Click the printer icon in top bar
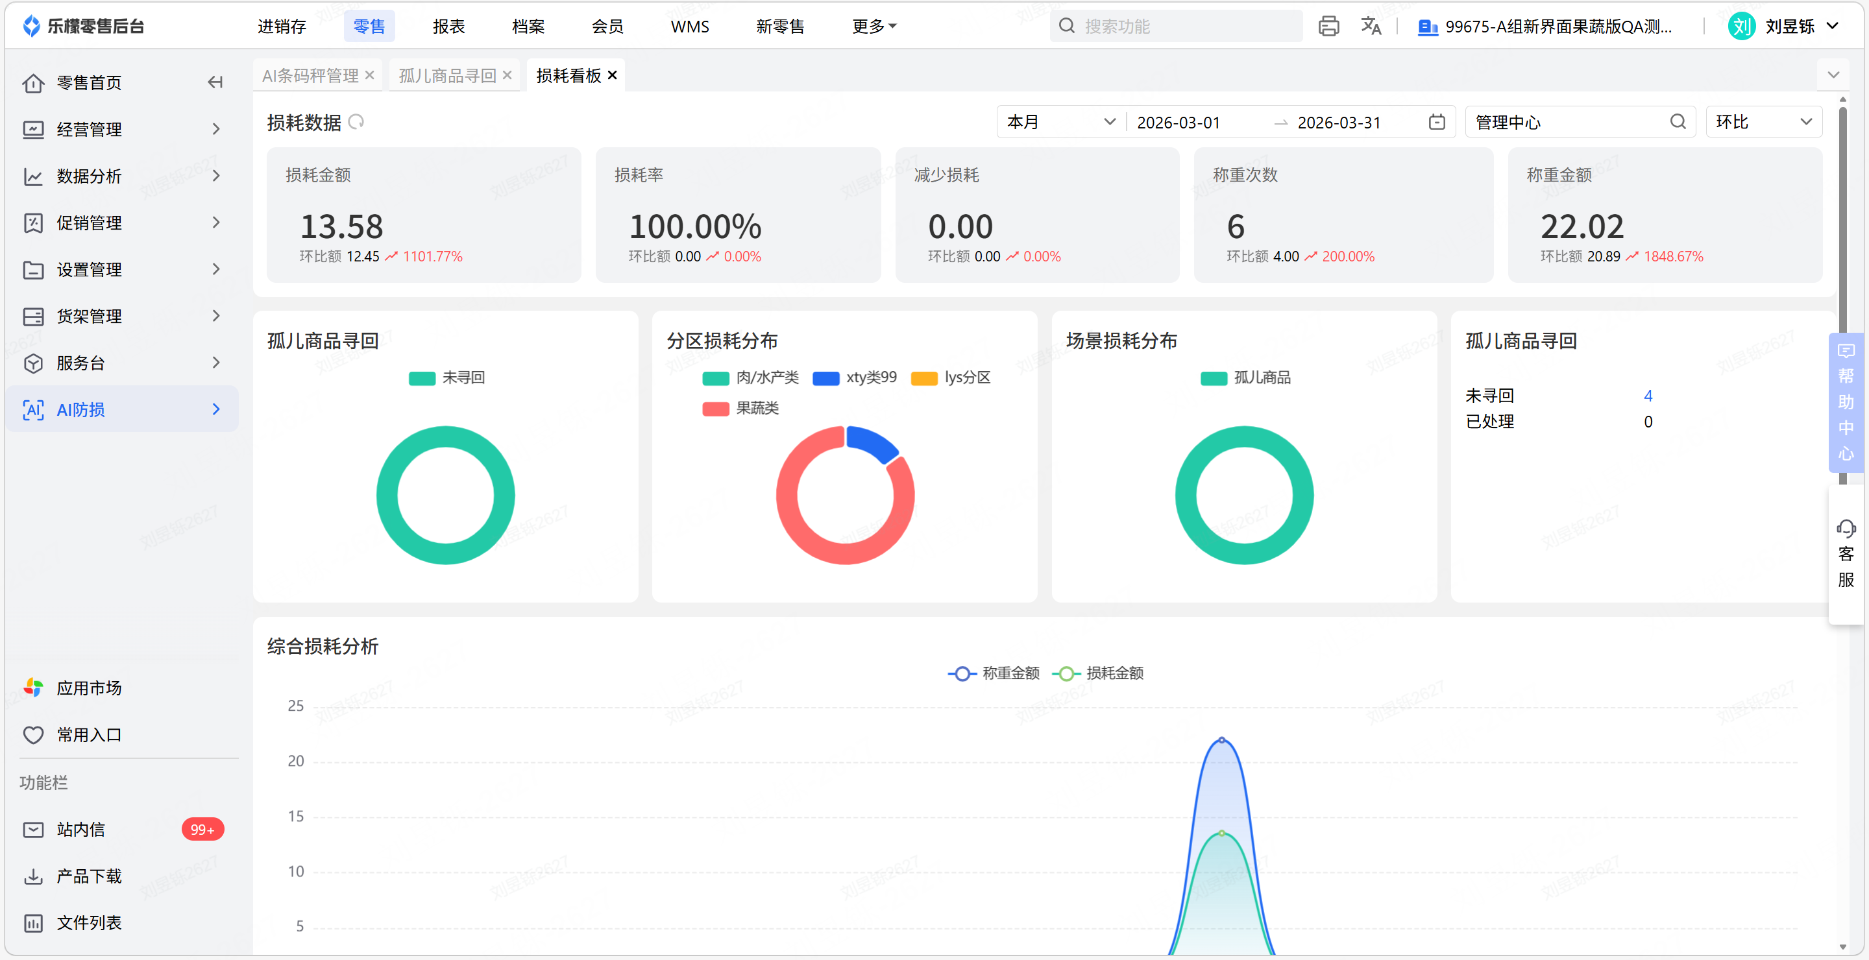The width and height of the screenshot is (1869, 960). 1328,27
